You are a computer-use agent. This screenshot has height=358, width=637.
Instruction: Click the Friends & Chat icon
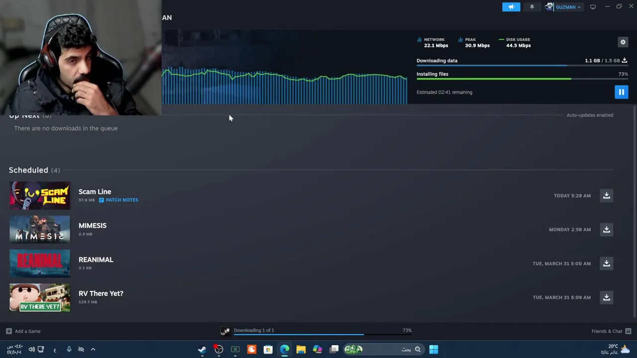628,331
